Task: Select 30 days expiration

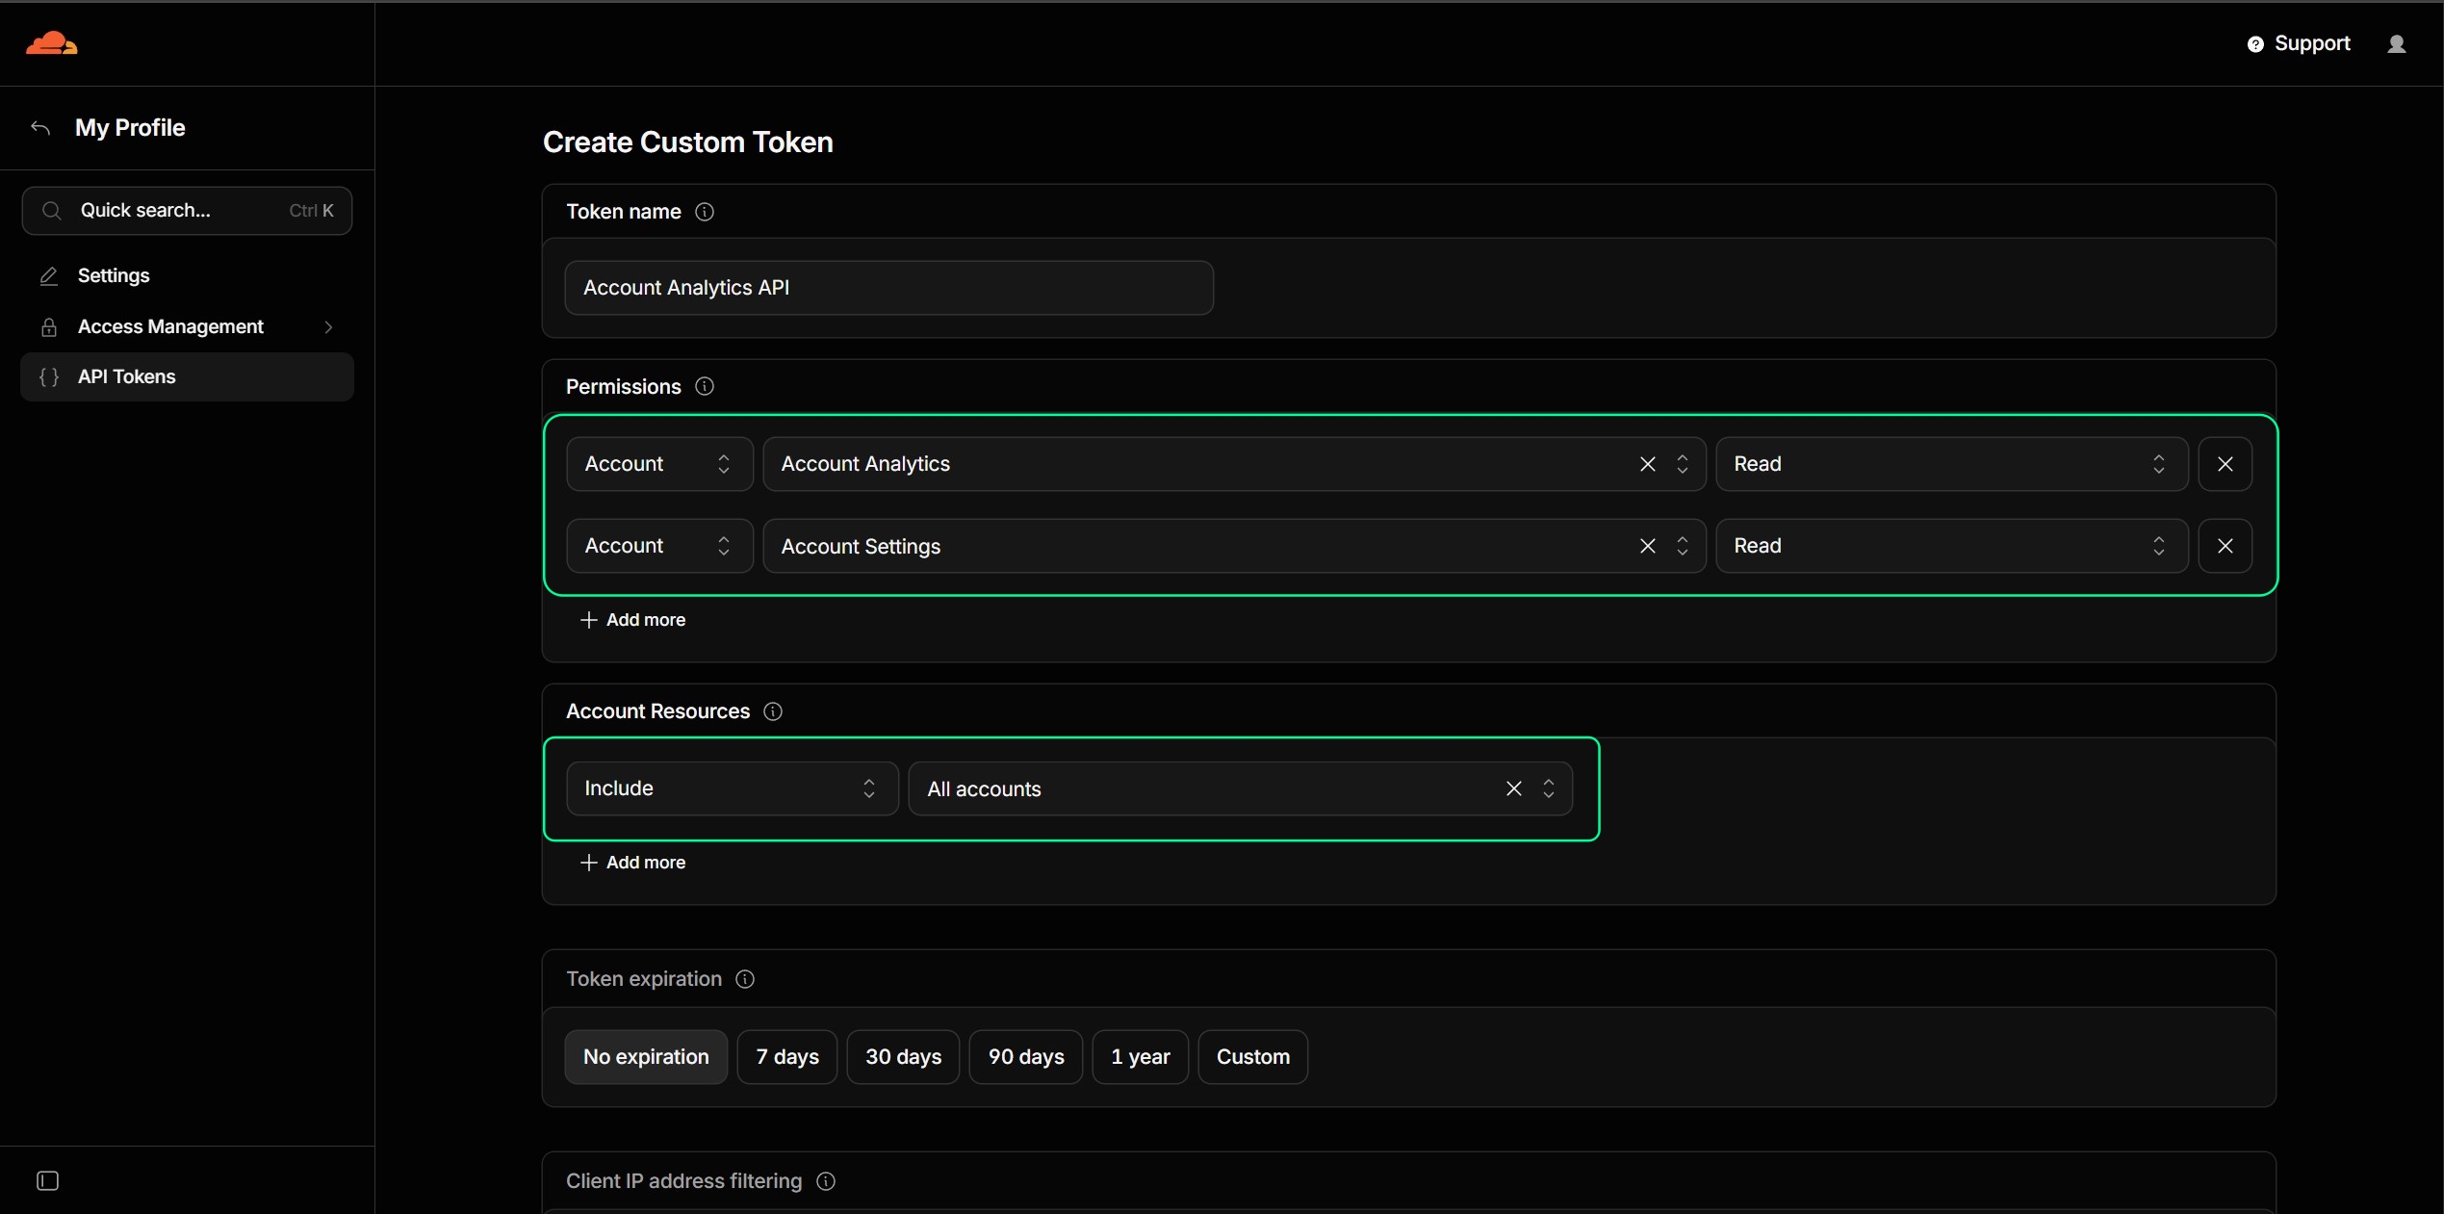Action: [x=903, y=1057]
